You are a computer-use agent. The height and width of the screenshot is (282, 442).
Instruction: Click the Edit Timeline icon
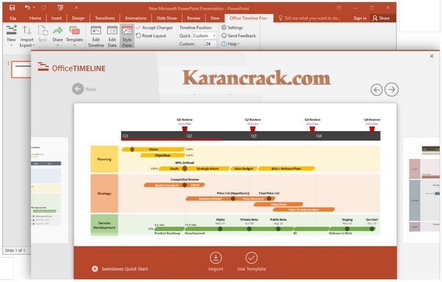click(96, 30)
